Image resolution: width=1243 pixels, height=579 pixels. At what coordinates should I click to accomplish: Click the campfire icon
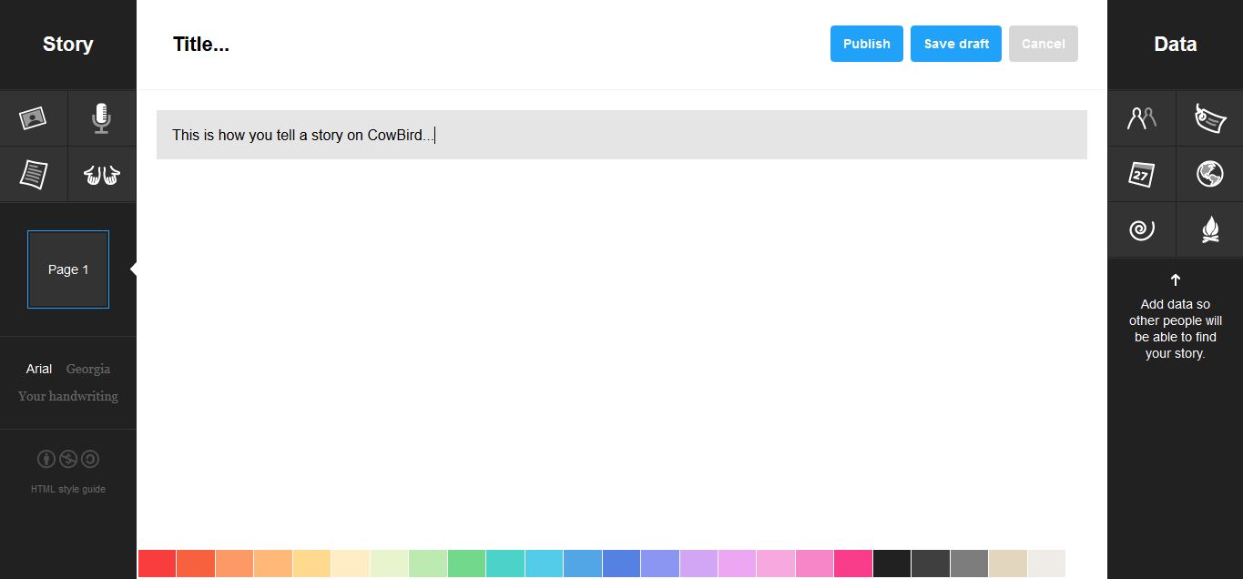(x=1209, y=229)
